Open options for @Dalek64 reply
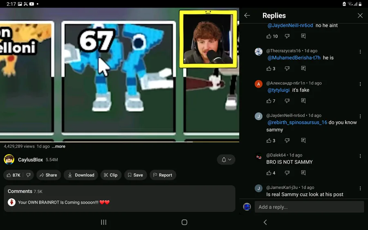Image resolution: width=368 pixels, height=230 pixels. (360, 156)
